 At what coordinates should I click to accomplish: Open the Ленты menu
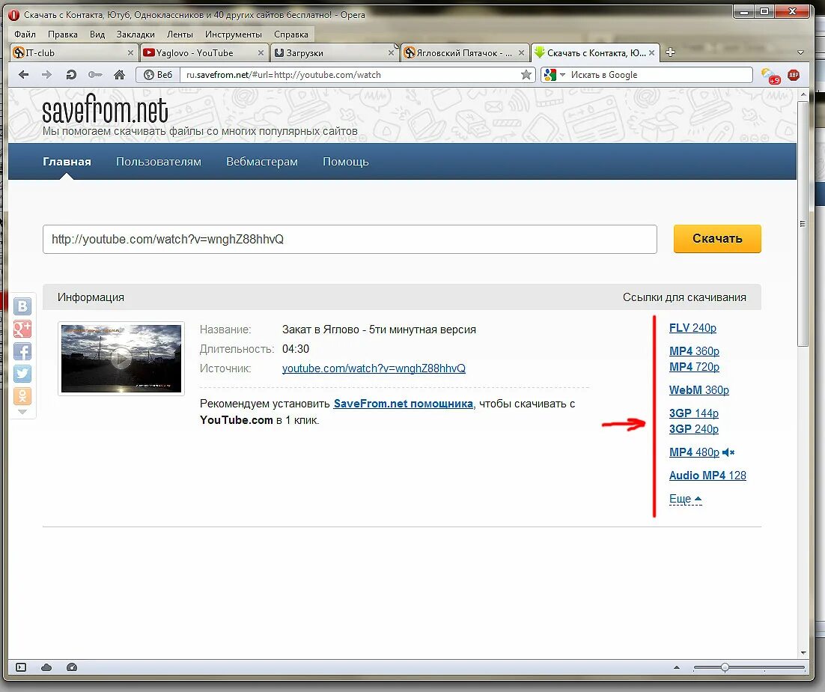(x=180, y=34)
